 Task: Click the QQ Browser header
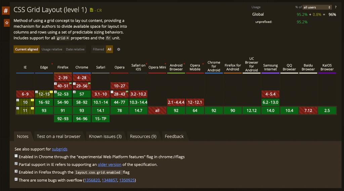click(x=289, y=67)
